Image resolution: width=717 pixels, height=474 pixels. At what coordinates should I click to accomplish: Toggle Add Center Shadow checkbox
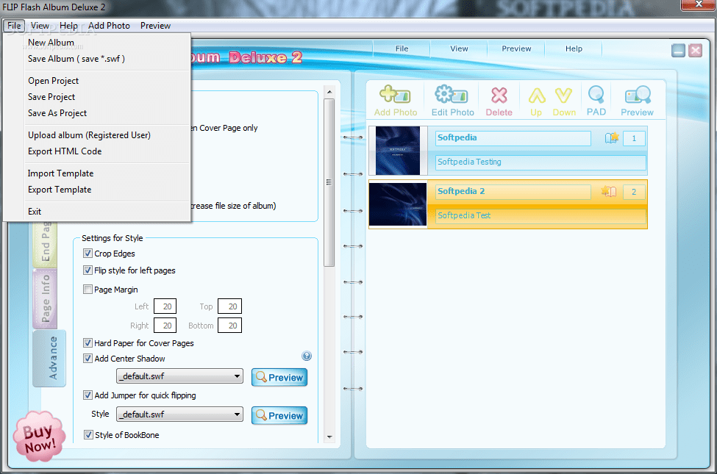[88, 359]
